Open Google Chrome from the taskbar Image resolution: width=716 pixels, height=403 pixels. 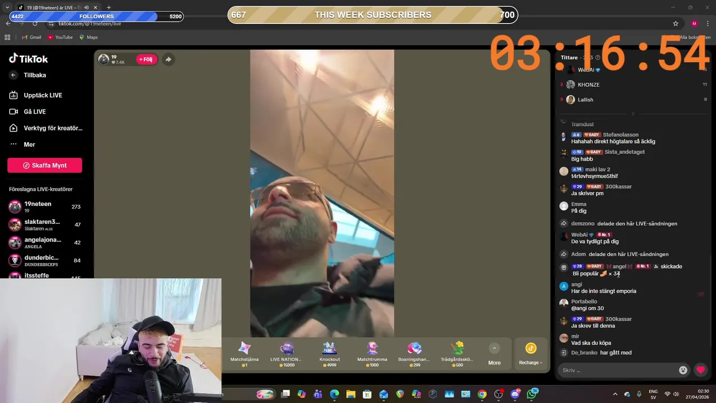pyautogui.click(x=482, y=394)
